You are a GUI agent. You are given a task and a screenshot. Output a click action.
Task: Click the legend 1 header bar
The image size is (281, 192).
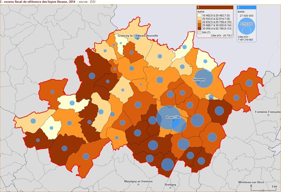(x=215, y=7)
